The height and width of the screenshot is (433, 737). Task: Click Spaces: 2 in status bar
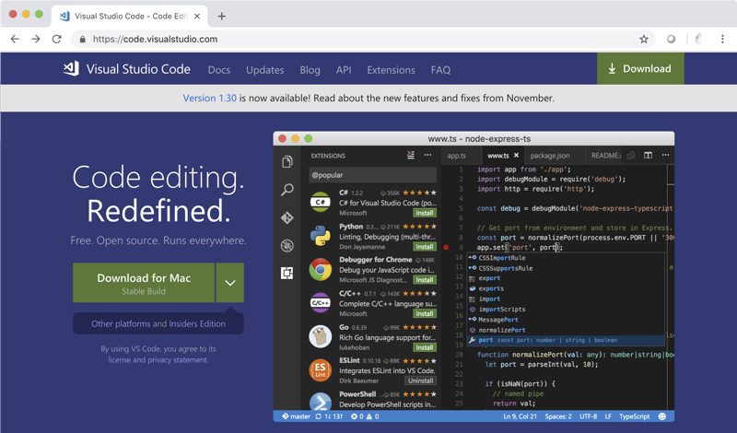click(558, 416)
